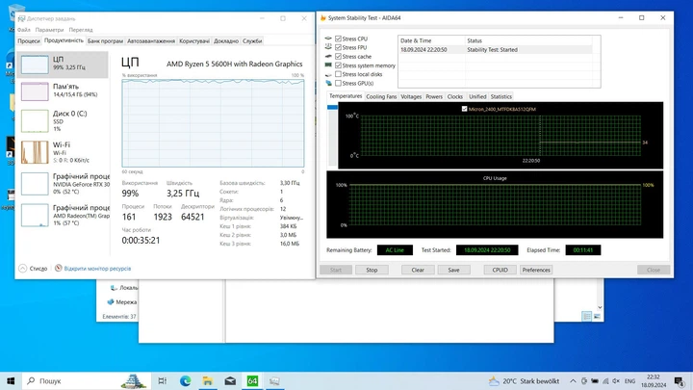Enable the Stress local disks checkbox
The image size is (693, 390).
[x=338, y=74]
